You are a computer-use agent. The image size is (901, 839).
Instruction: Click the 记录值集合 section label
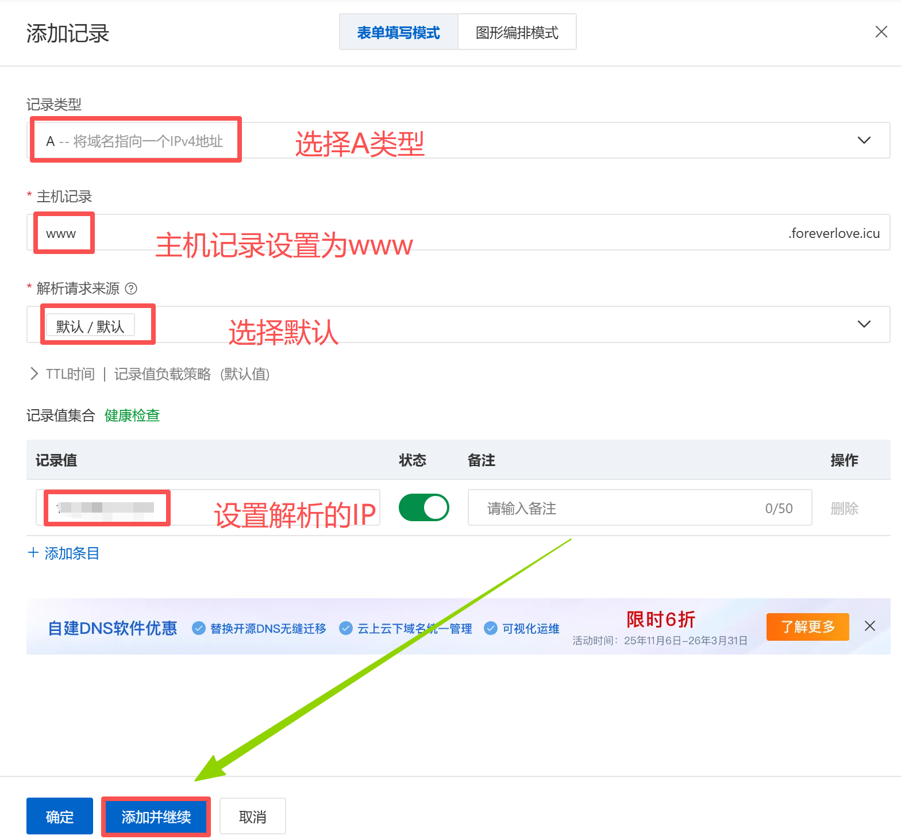[x=61, y=415]
